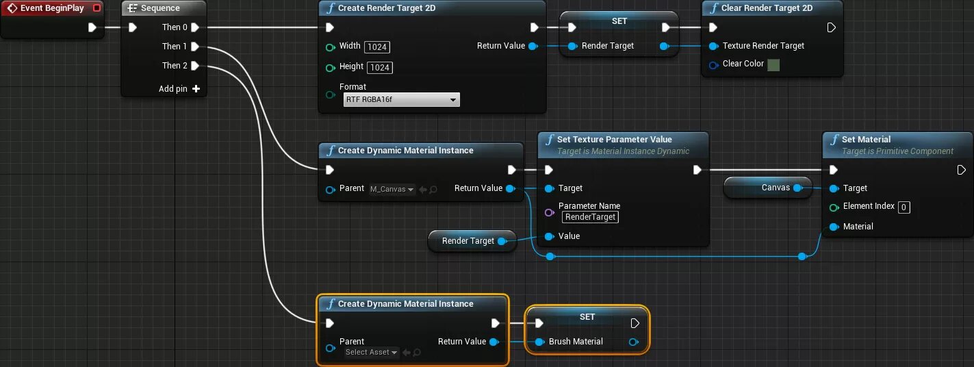Click exec input pin of Clear Render Target 2D
This screenshot has height=367, width=974.
tap(713, 27)
